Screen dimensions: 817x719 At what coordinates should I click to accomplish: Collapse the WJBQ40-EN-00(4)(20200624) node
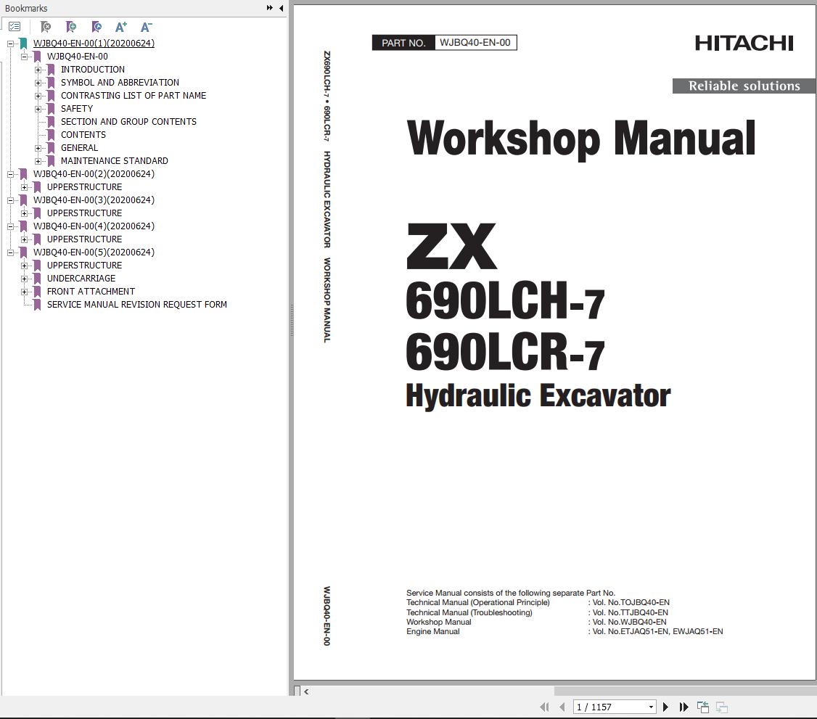point(10,226)
